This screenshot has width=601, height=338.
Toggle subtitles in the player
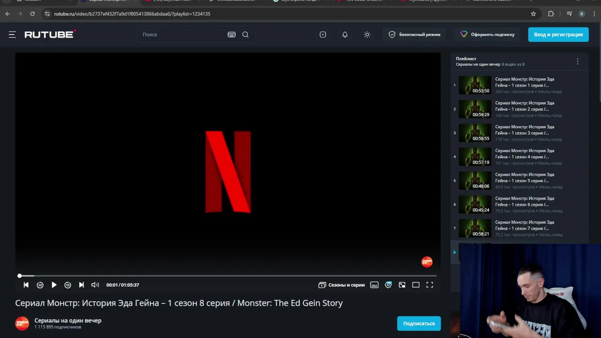tap(374, 285)
